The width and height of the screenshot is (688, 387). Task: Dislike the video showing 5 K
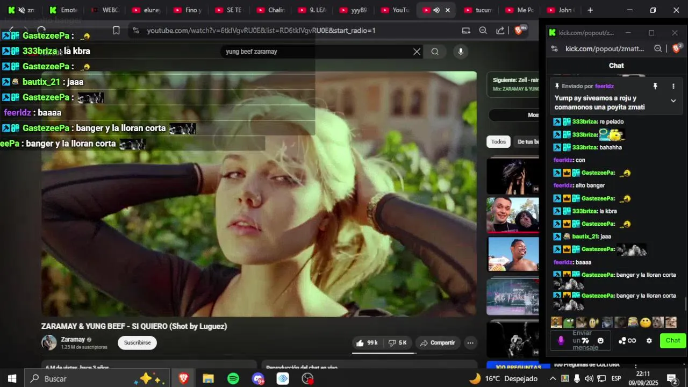(398, 343)
